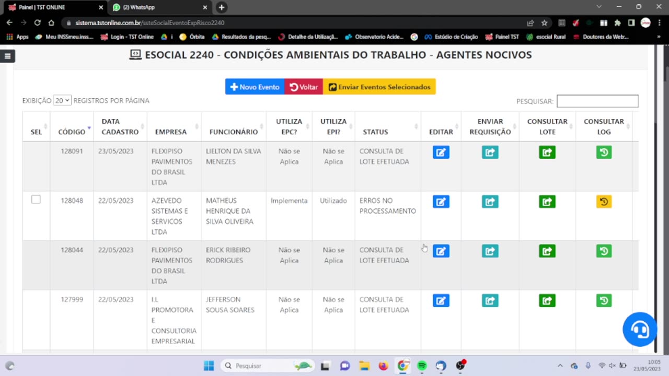
Task: Select employee LIELTON DA SILVA MENEZES
Action: tap(234, 156)
